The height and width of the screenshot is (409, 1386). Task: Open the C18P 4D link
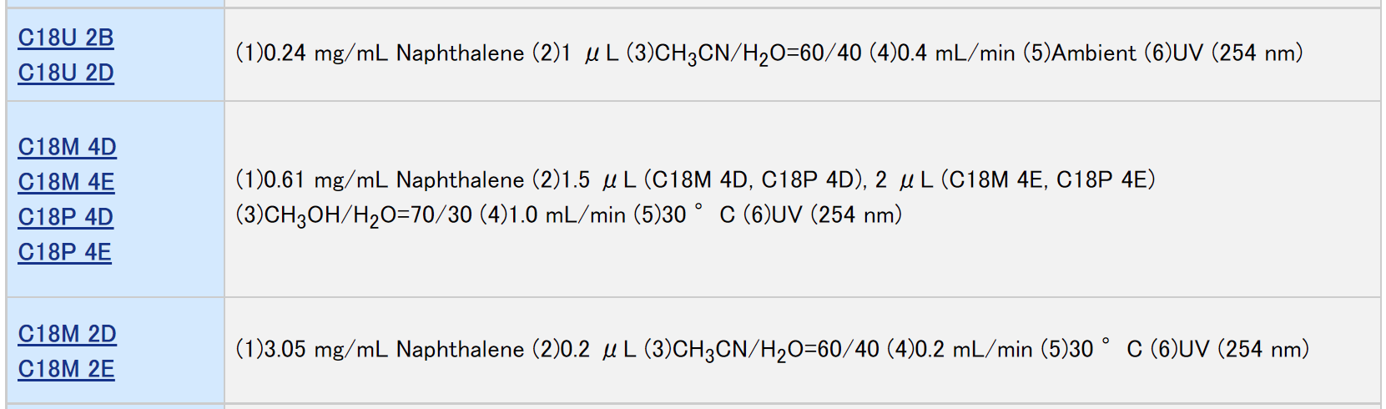tap(65, 217)
